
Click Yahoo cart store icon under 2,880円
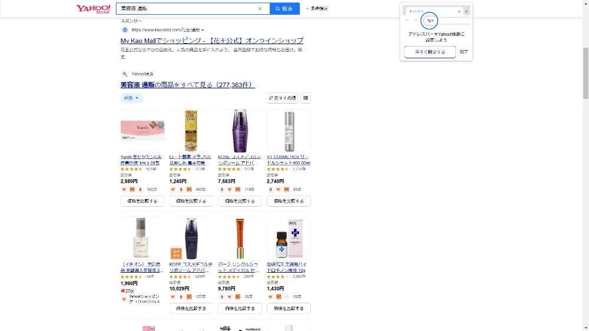(x=124, y=190)
